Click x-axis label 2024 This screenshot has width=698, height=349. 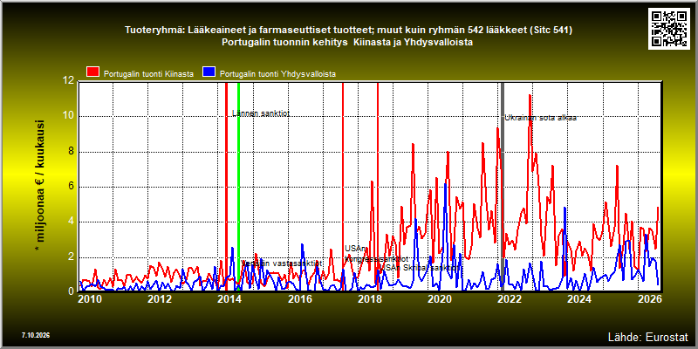click(x=579, y=298)
